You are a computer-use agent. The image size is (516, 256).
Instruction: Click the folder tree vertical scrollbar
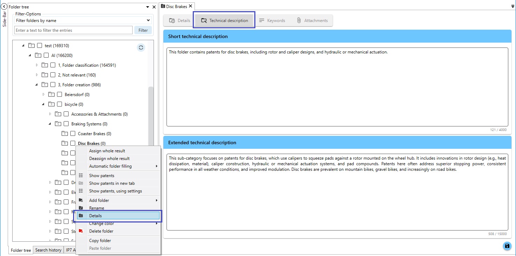pyautogui.click(x=151, y=115)
